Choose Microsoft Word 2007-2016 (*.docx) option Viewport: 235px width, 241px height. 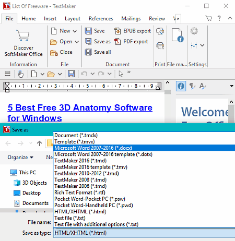pos(144,148)
